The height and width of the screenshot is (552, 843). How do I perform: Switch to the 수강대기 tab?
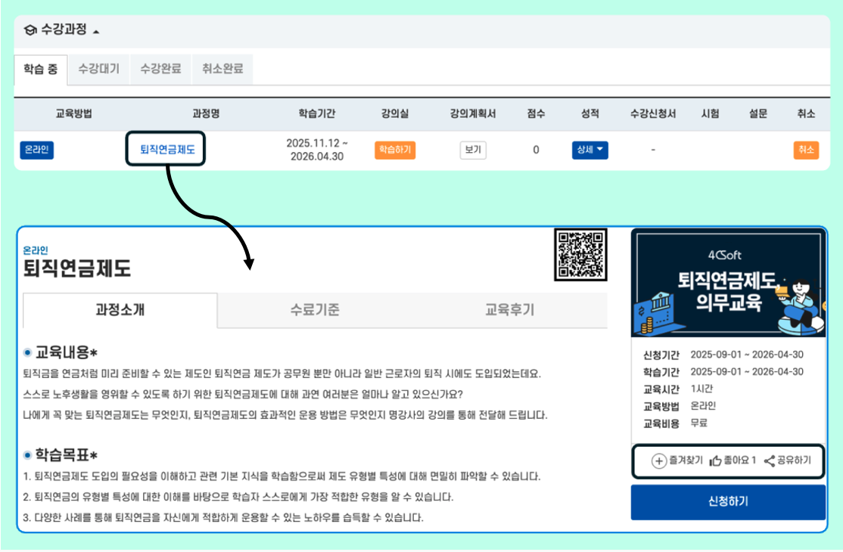pos(98,68)
